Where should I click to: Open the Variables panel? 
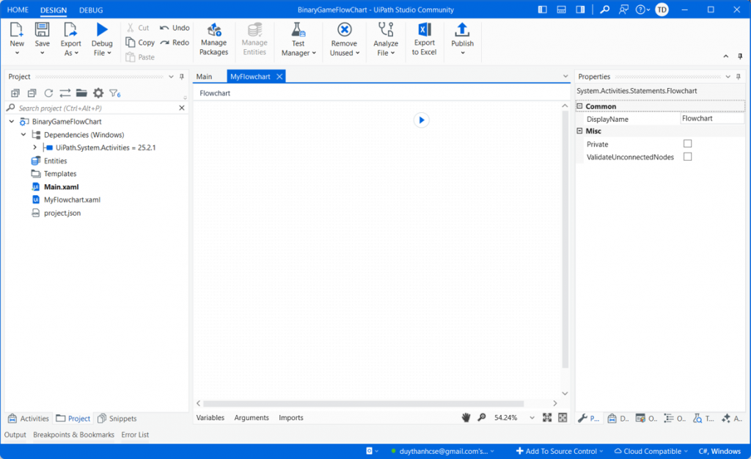point(210,417)
